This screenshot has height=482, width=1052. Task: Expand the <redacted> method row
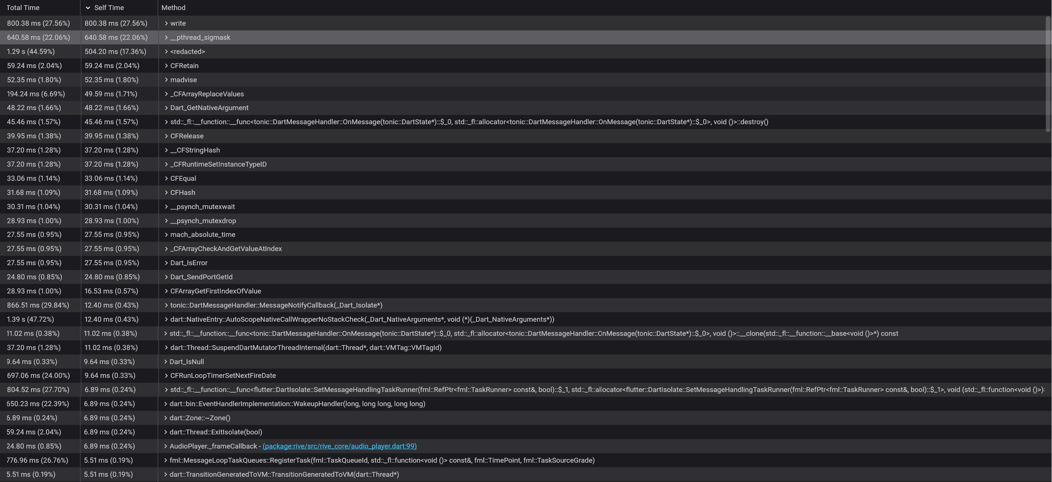click(x=166, y=51)
